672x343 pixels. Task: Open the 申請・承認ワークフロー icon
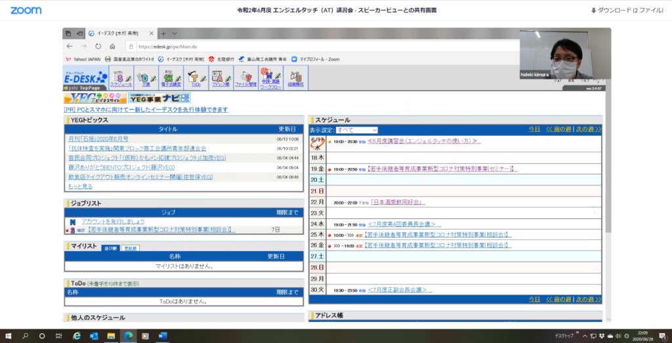[x=270, y=77]
